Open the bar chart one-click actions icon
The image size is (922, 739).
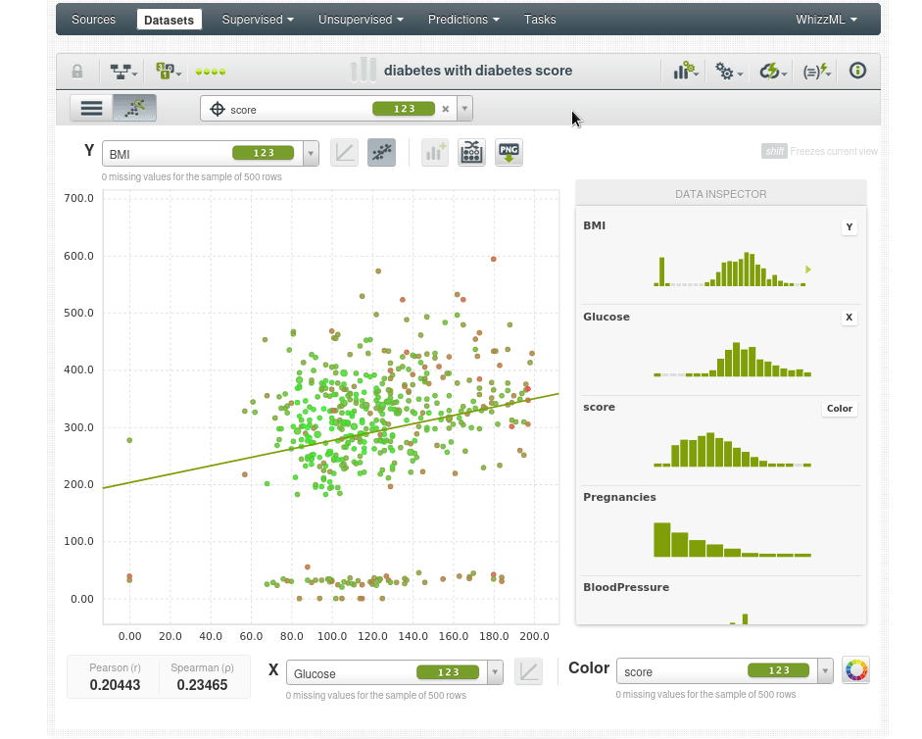point(685,72)
